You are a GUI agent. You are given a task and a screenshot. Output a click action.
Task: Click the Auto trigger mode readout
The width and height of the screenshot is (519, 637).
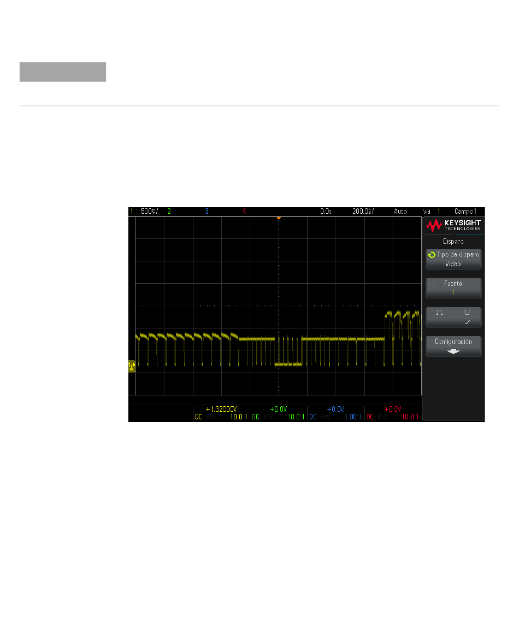(400, 211)
